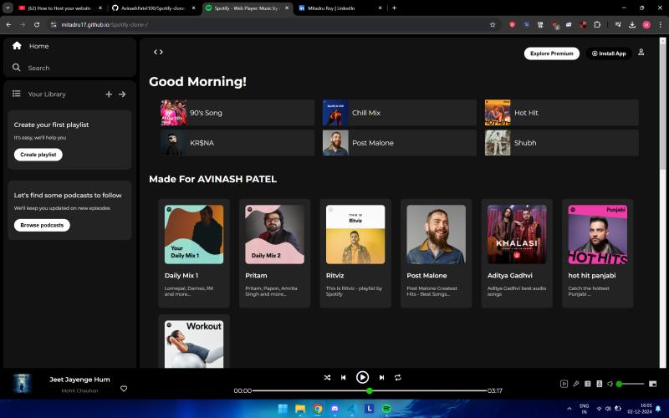Open the Workout playlist card
Image resolution: width=669 pixels, height=418 pixels.
point(194,342)
